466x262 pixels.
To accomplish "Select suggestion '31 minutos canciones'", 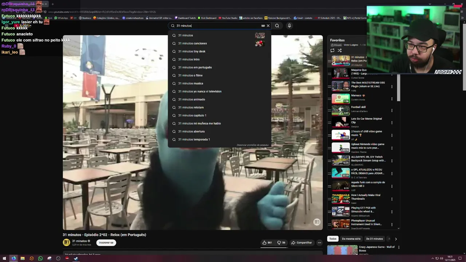I will tap(219, 43).
